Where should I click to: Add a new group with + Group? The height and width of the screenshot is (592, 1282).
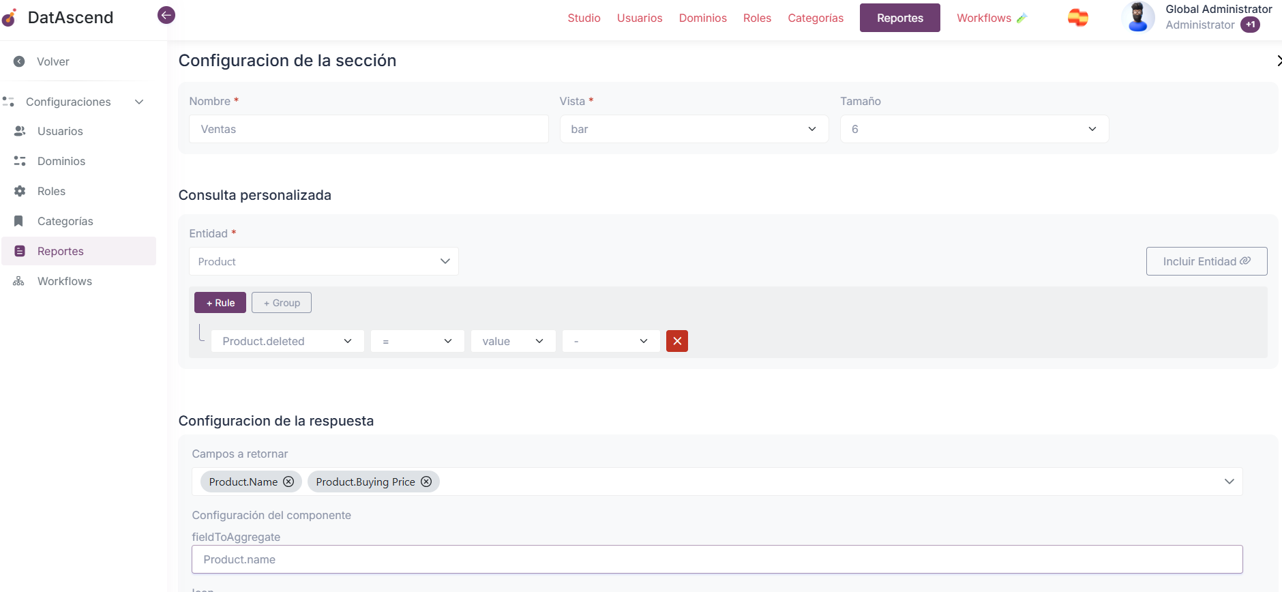coord(282,303)
